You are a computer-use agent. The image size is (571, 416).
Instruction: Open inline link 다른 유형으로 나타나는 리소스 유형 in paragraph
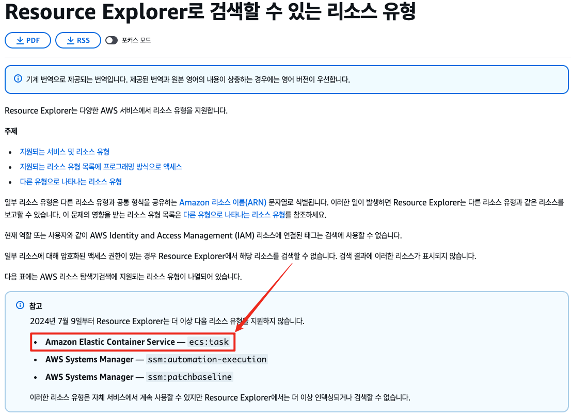tap(234, 215)
